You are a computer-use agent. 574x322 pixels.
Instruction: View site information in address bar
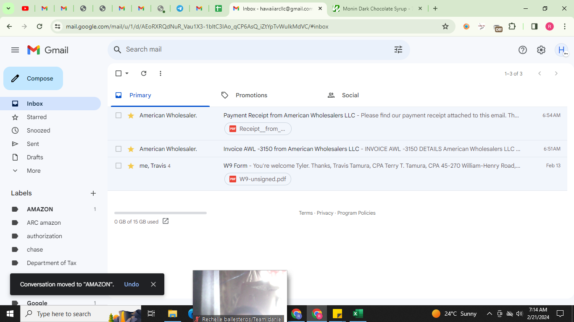click(58, 26)
